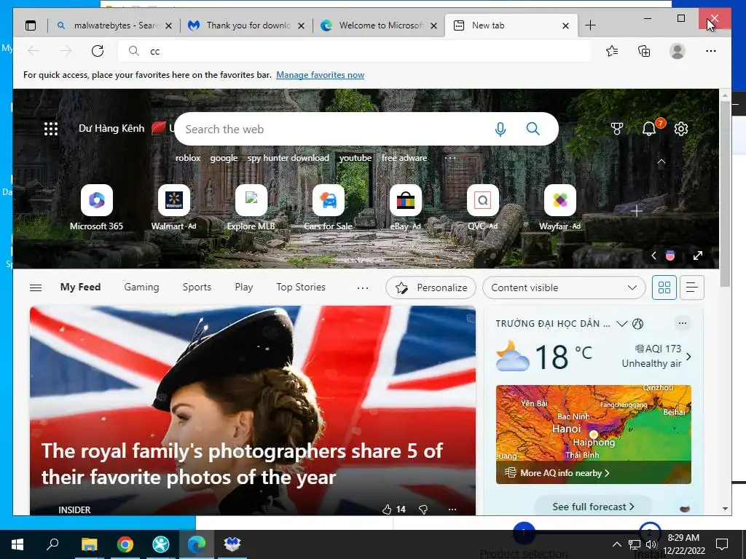Click the Personalize button

pos(431,288)
